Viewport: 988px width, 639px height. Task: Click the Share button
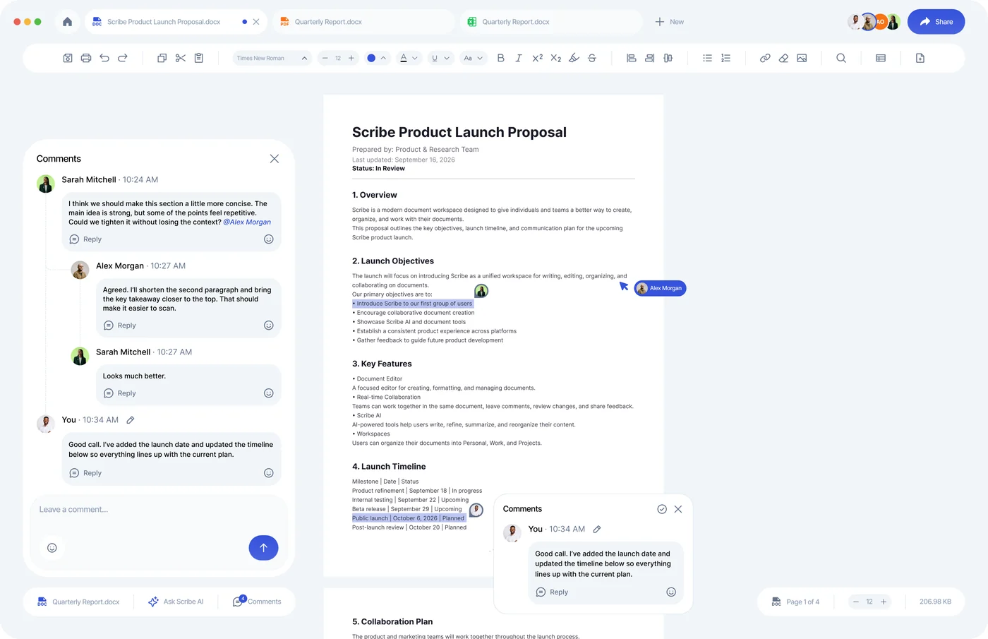click(x=936, y=22)
